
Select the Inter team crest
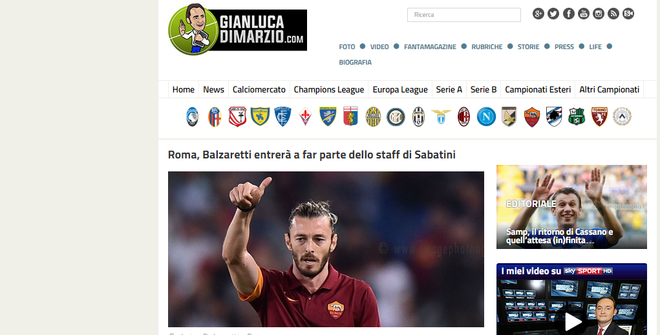tap(396, 116)
